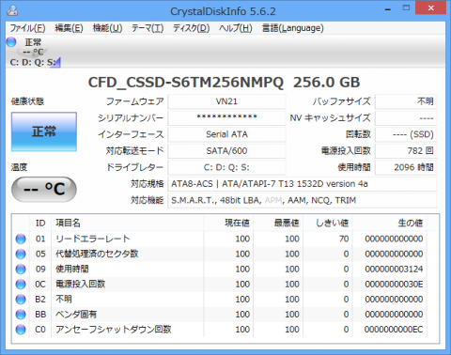Screen dimensions: 451x355
Task: Click the raw value 000000003124
Action: pyautogui.click(x=394, y=269)
